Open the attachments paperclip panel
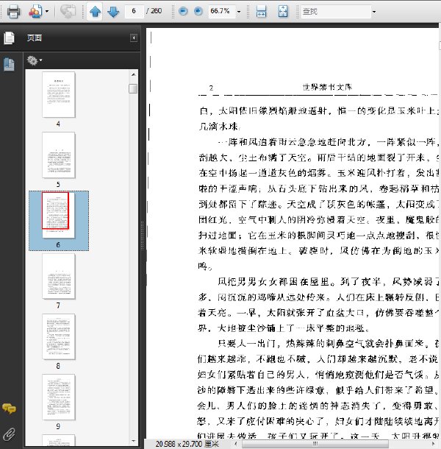441x449 pixels. tap(9, 434)
